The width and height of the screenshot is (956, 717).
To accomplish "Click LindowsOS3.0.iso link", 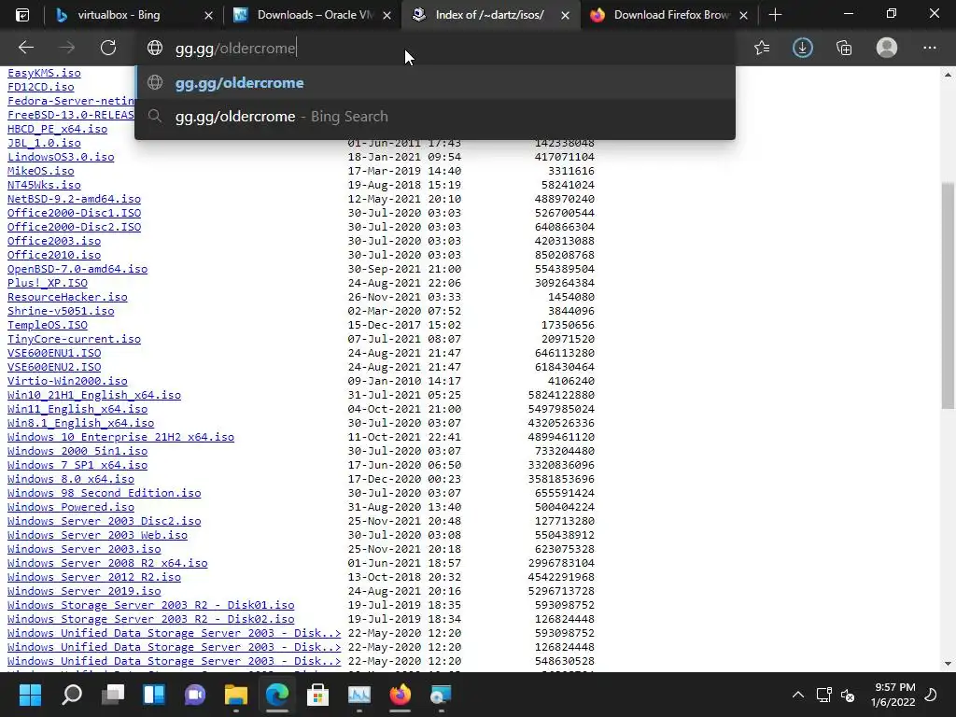I will 61,157.
